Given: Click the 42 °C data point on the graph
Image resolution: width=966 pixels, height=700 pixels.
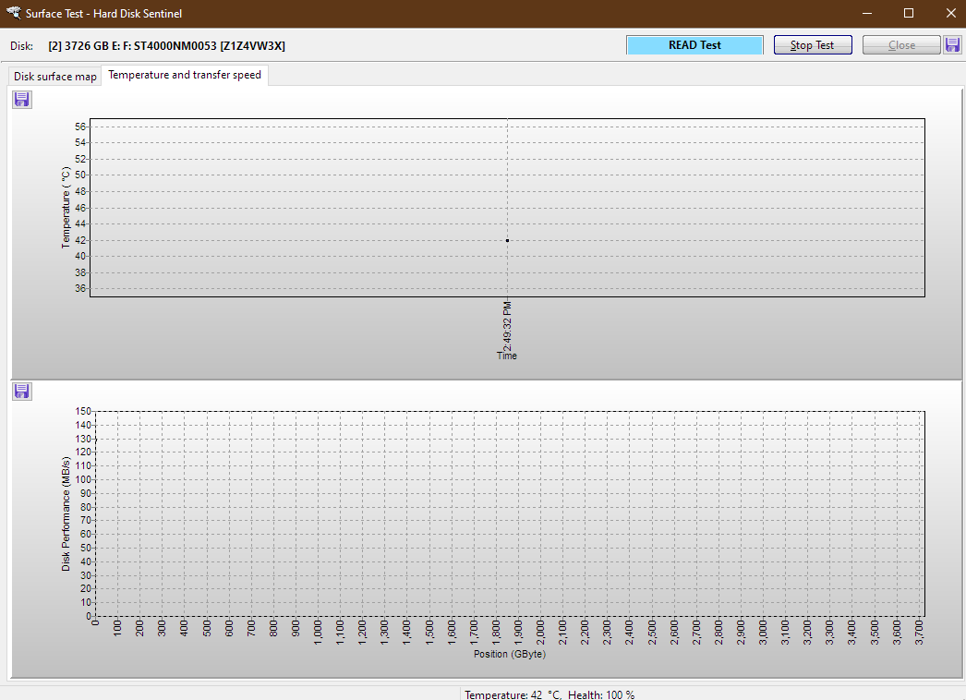Looking at the screenshot, I should 507,240.
